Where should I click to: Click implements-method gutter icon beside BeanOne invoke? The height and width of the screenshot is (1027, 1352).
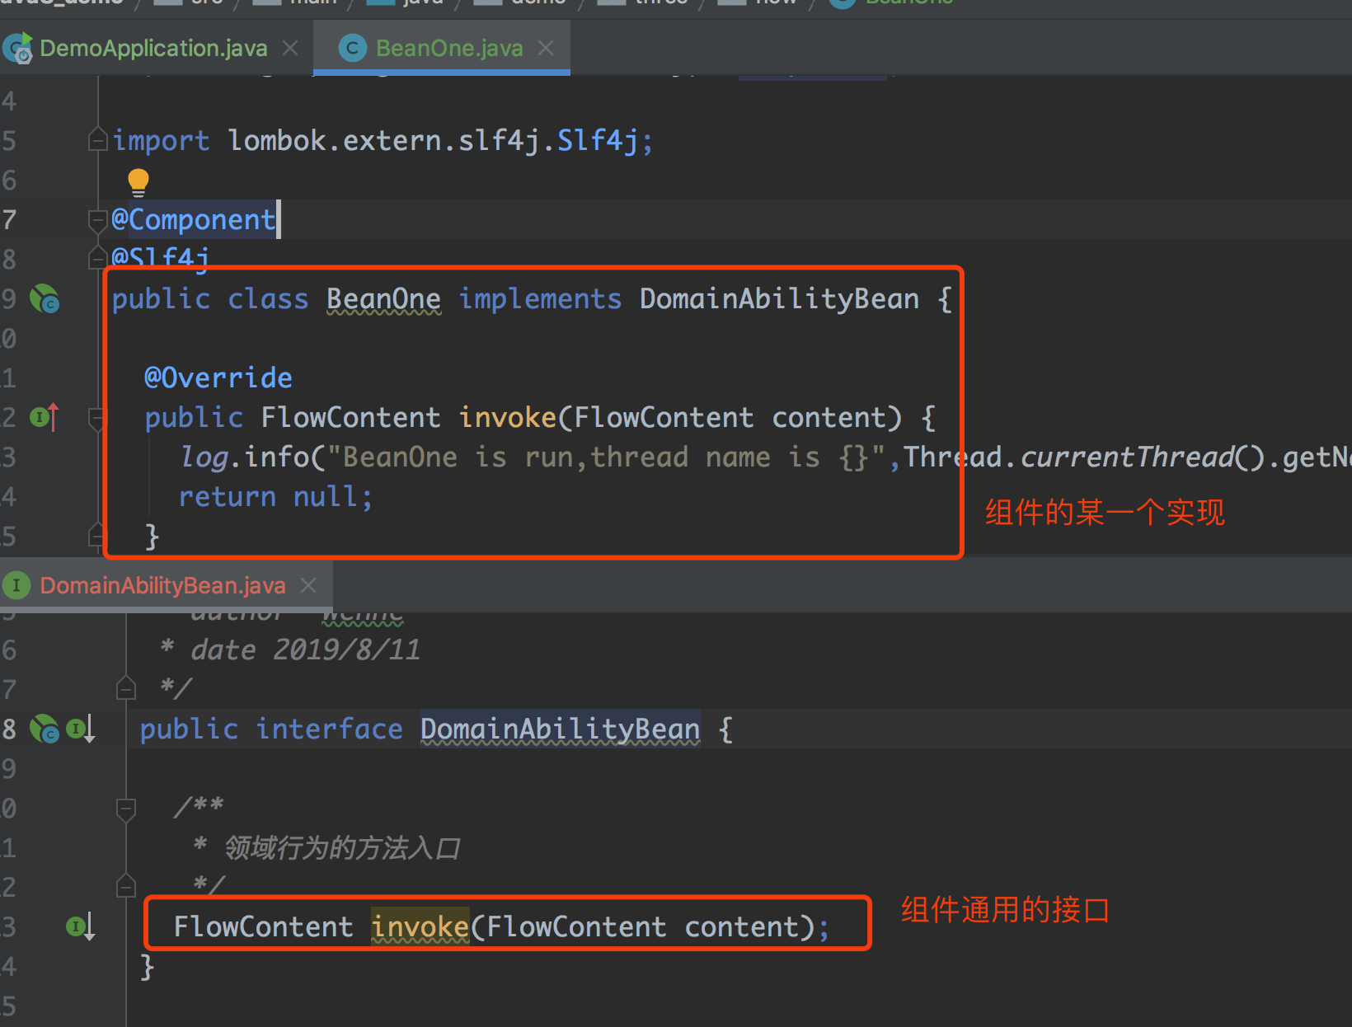45,417
